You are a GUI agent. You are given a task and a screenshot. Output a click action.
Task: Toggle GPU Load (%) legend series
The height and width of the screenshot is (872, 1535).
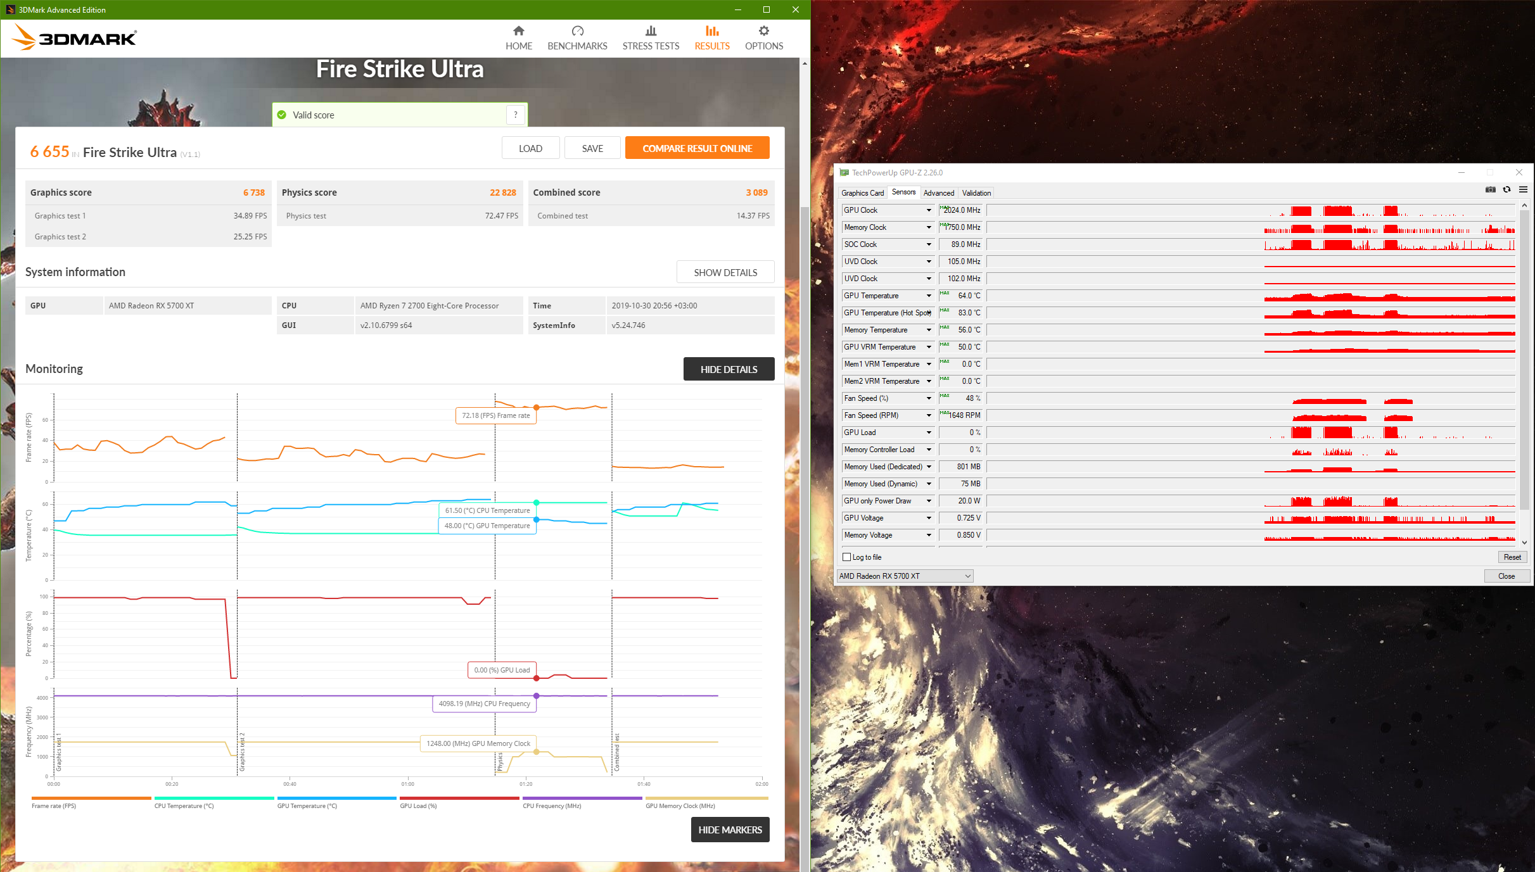pyautogui.click(x=418, y=806)
